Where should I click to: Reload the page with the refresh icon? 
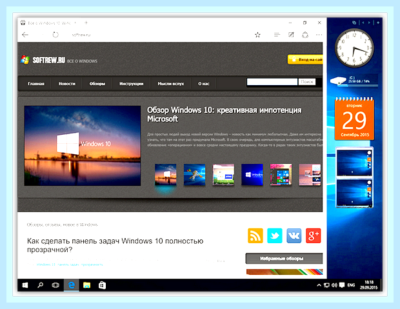point(55,35)
